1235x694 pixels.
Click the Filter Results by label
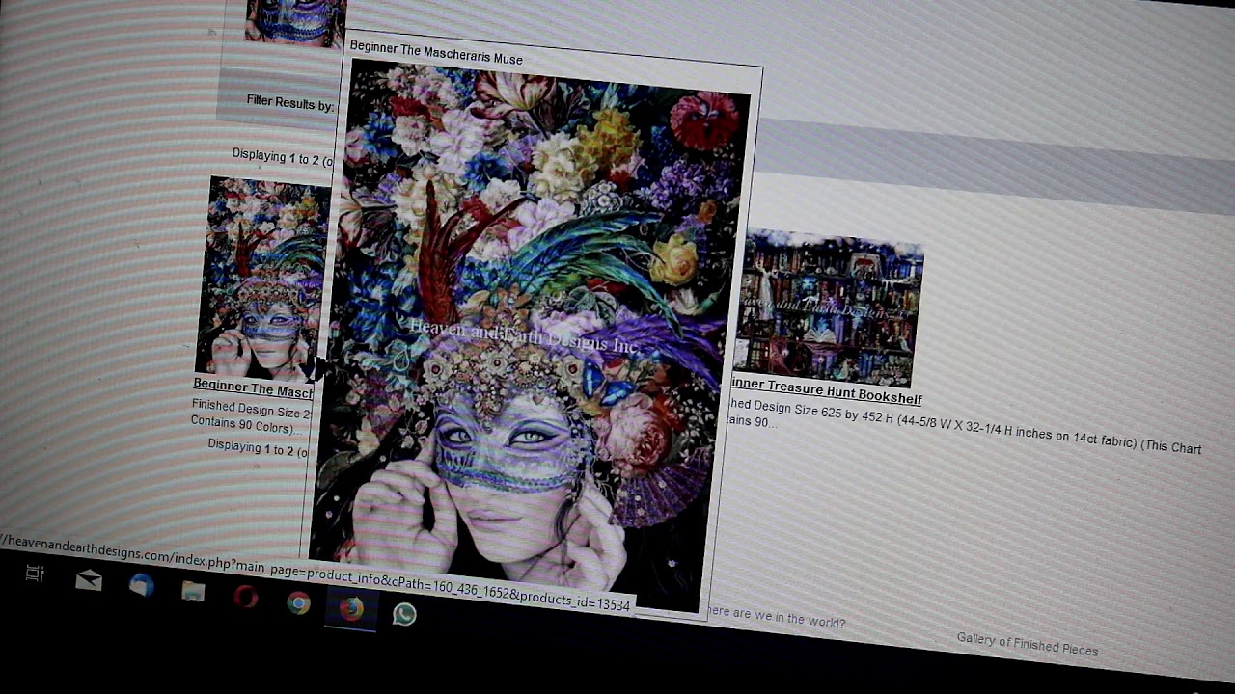tap(289, 101)
